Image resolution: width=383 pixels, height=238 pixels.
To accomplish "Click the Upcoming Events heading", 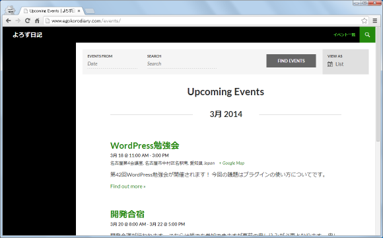I will pyautogui.click(x=226, y=92).
